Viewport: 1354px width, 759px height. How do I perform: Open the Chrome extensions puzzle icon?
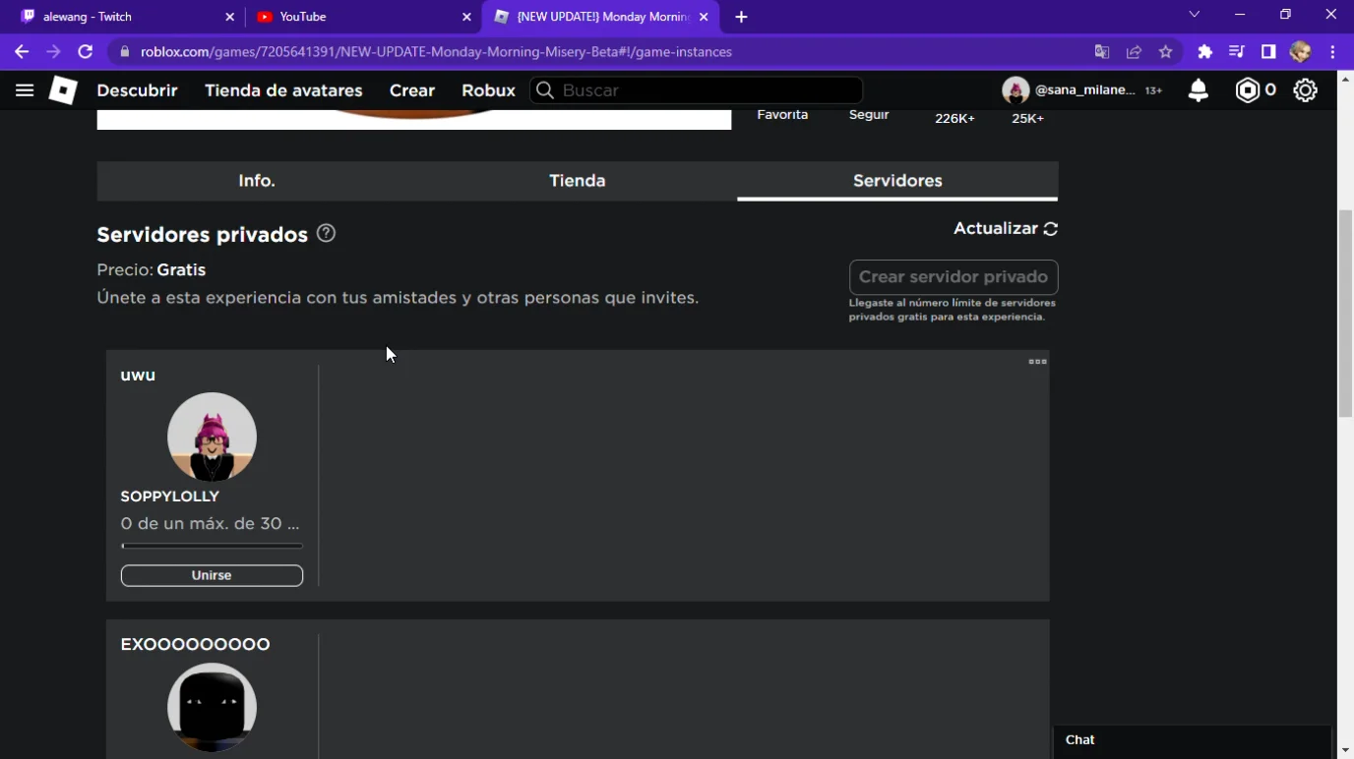[x=1204, y=52]
